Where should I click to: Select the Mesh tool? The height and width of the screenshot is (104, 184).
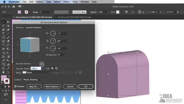(3, 57)
